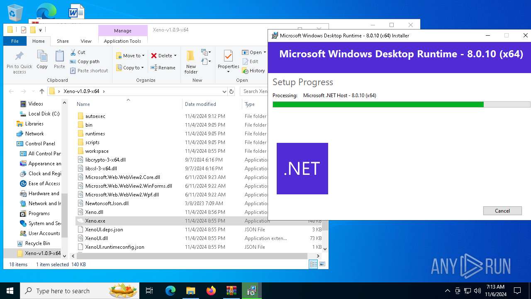
Task: Navigate back in File Explorer
Action: pyautogui.click(x=11, y=91)
